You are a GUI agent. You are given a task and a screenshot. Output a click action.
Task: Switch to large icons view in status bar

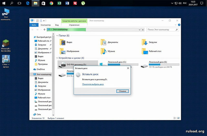click(x=179, y=118)
